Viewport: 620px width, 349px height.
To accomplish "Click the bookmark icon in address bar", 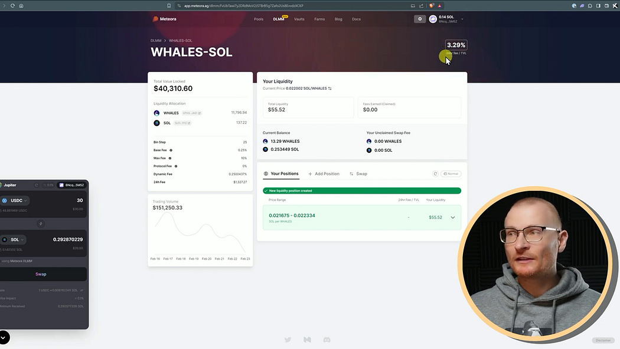I will tap(169, 5).
